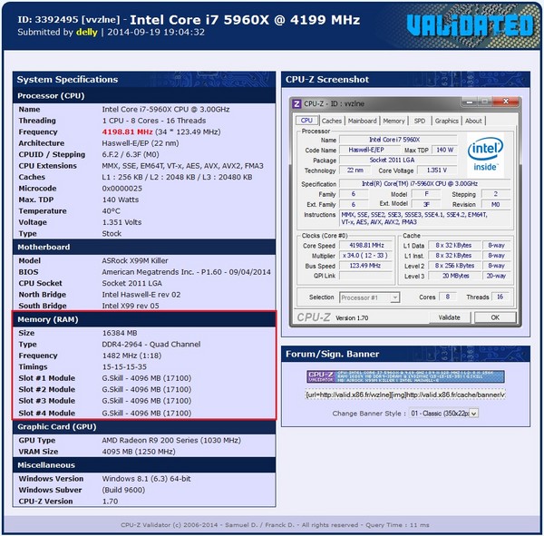
Task: Click the page title Intel Core i7 5960X @ 4199 MHz
Action: (x=245, y=20)
